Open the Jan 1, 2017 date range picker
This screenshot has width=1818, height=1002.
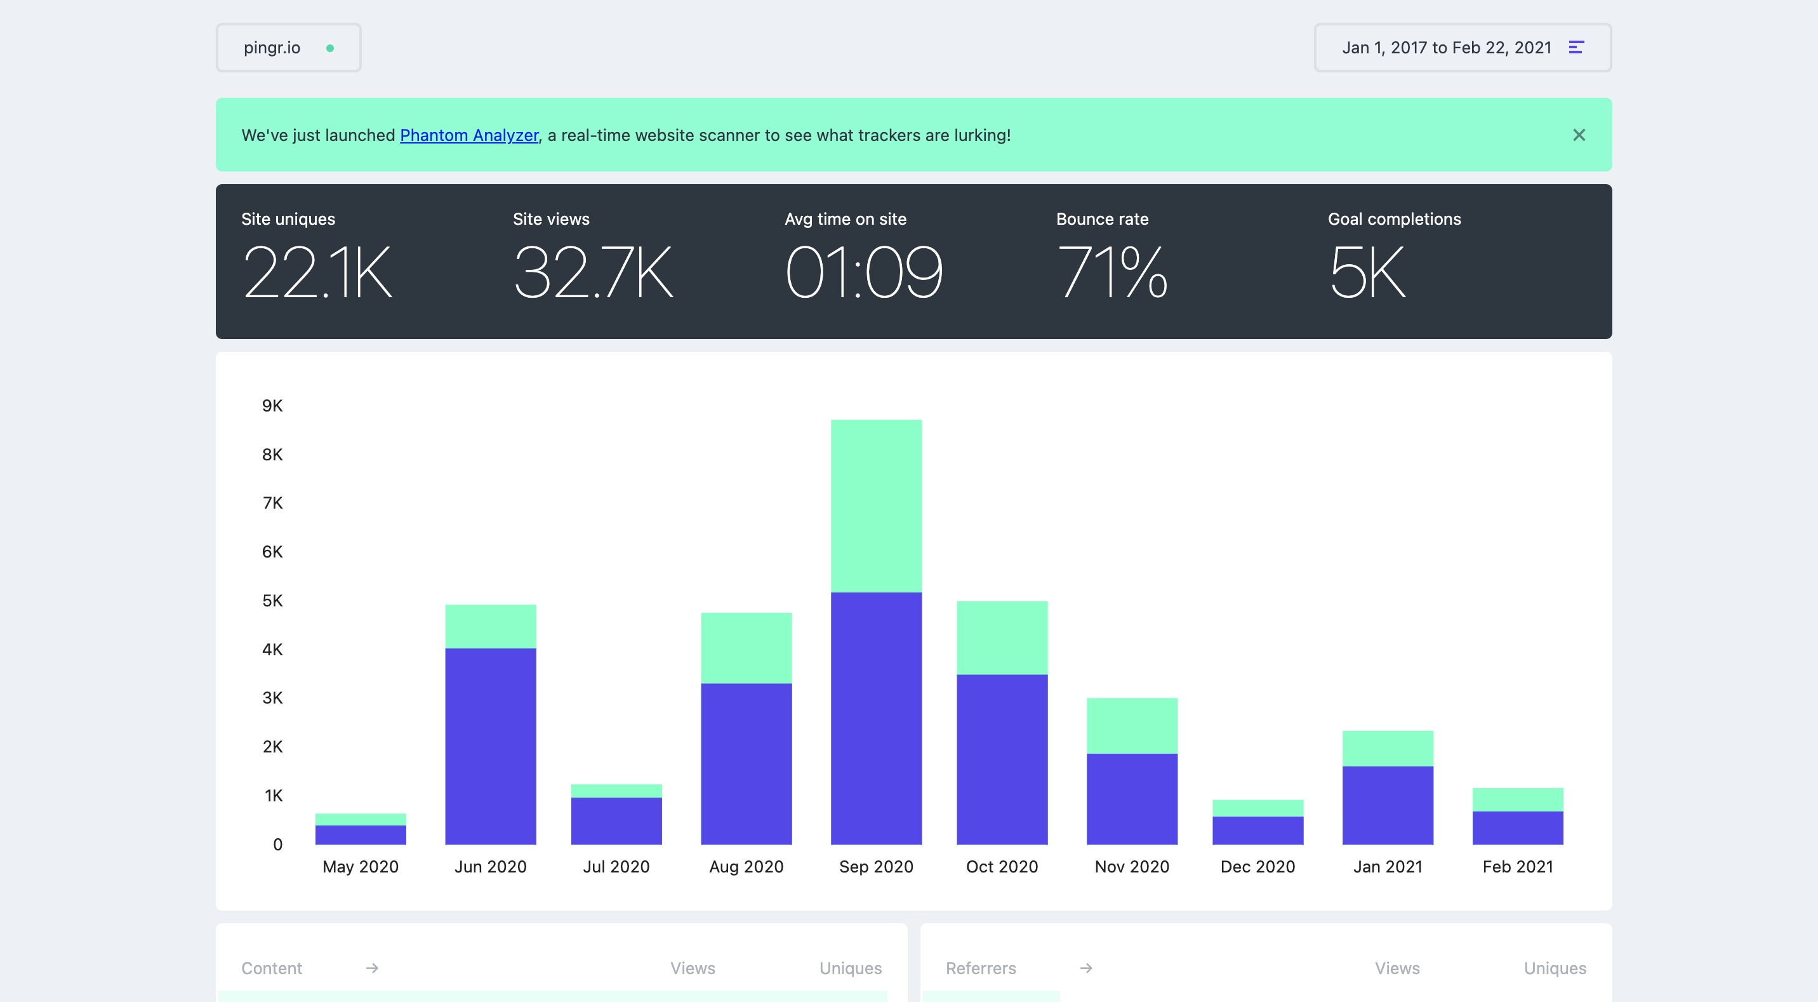click(x=1445, y=48)
